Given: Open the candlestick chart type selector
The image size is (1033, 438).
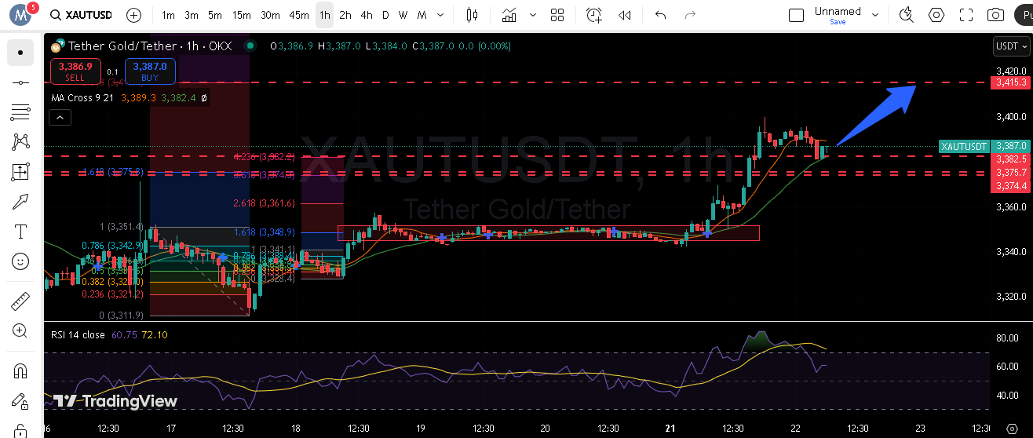Looking at the screenshot, I should pos(472,15).
